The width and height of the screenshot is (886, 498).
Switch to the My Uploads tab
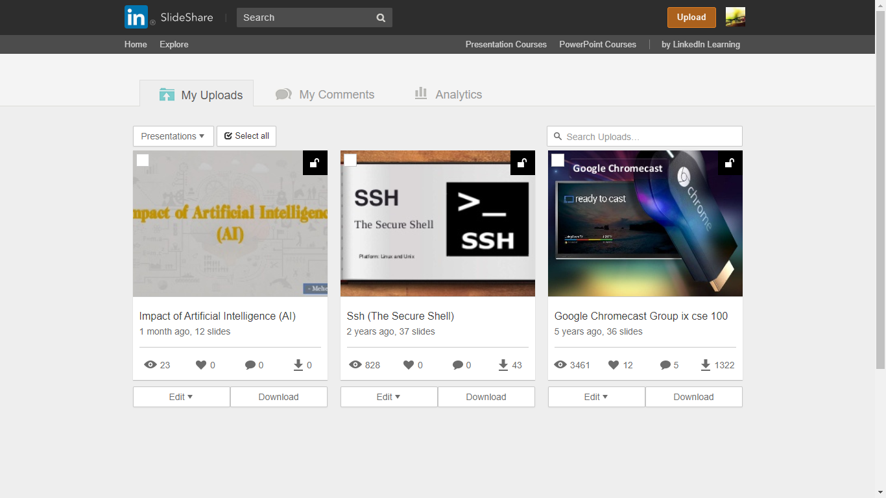coord(197,95)
